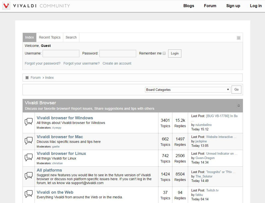265x203 pixels.
Task: Click the Today 04:14 timestamp
Action: pyautogui.click(x=200, y=199)
